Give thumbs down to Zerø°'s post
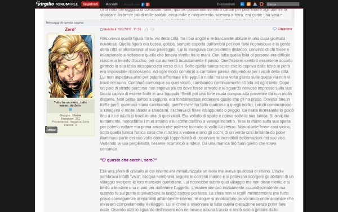Image resolution: width=338 pixels, height=212 pixels. (x=153, y=29)
